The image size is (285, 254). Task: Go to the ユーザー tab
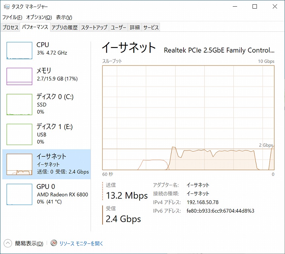click(118, 27)
